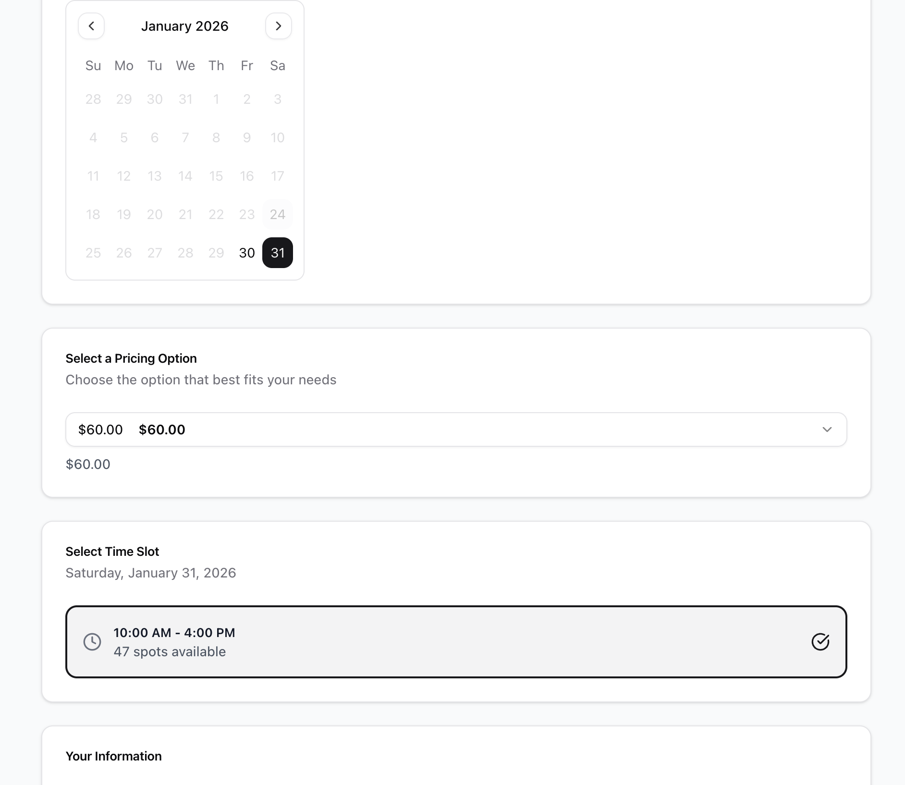905x785 pixels.
Task: Click the Select Time Slot heading
Action: tap(112, 552)
